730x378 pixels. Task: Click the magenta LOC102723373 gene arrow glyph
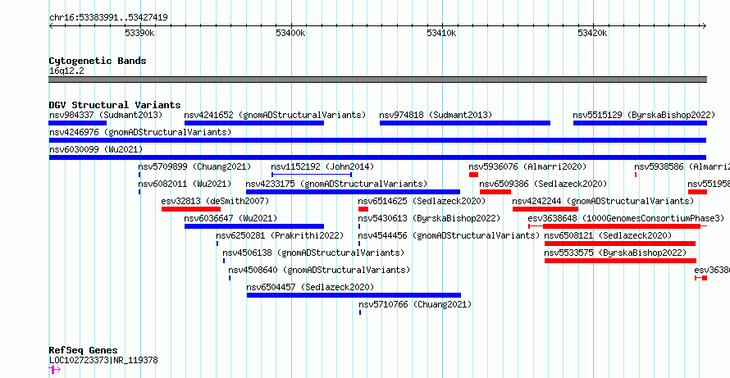(x=54, y=370)
